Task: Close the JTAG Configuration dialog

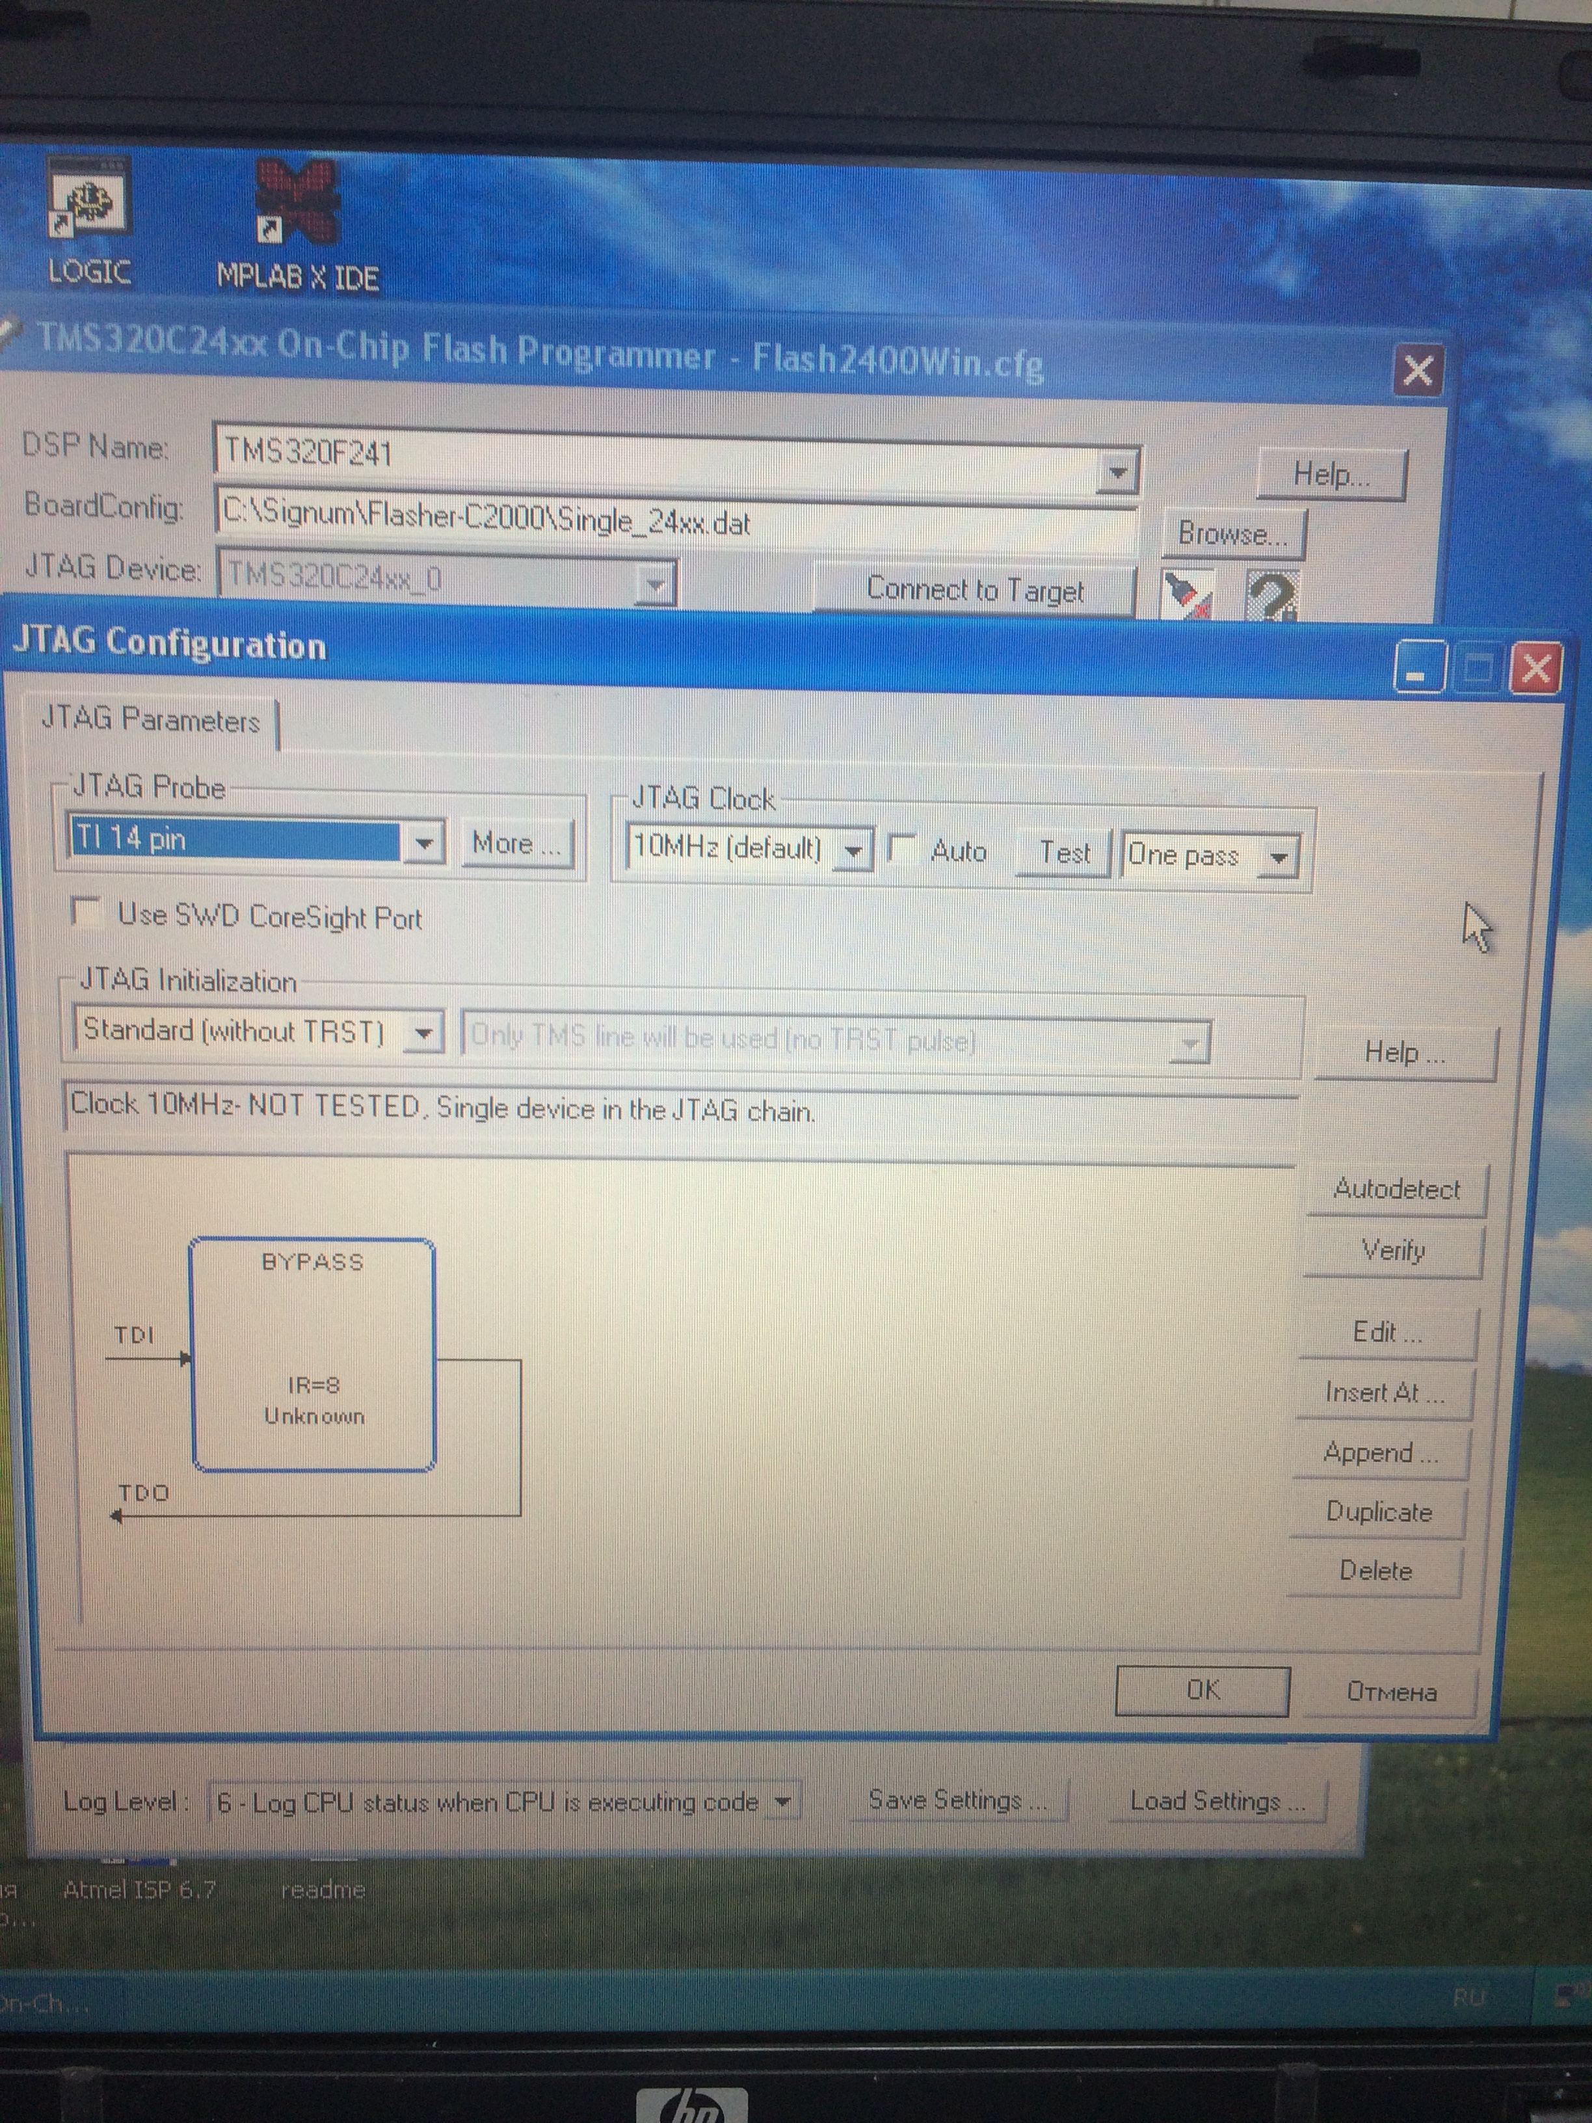Action: click(1535, 668)
